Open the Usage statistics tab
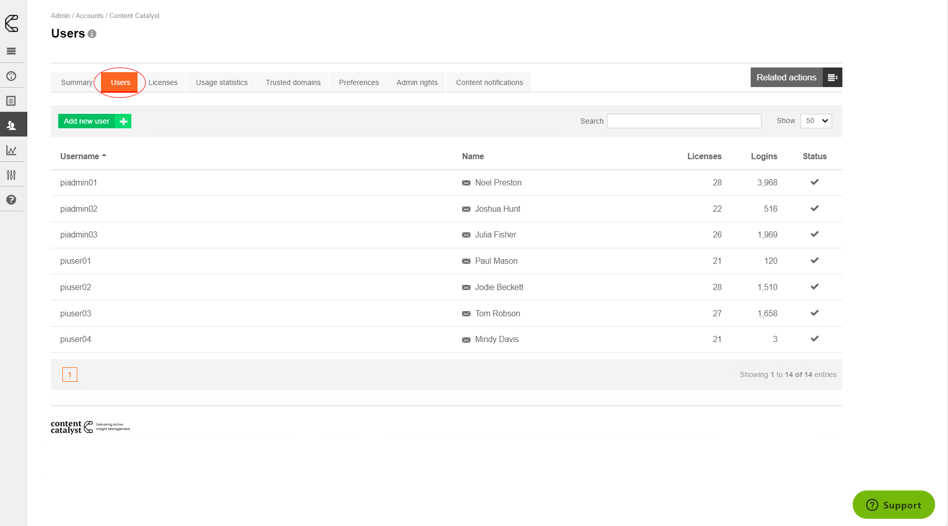Image resolution: width=948 pixels, height=526 pixels. click(x=222, y=82)
